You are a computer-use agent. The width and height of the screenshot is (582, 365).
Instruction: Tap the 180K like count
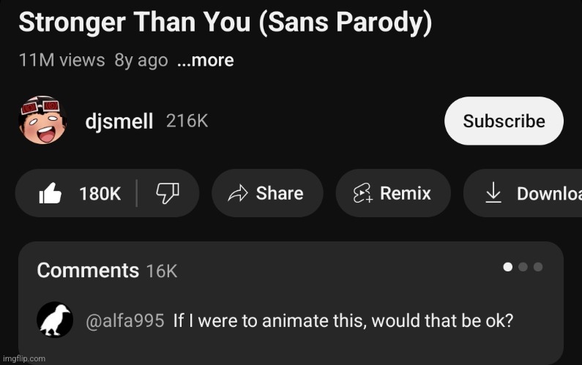pyautogui.click(x=100, y=194)
